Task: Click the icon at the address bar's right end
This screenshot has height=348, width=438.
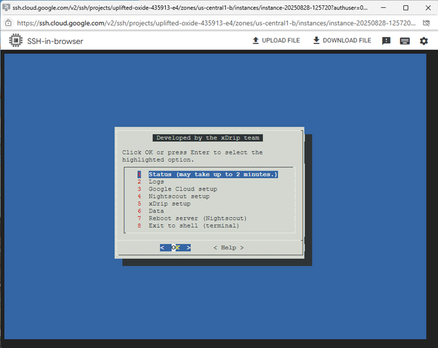Action: tap(426, 23)
